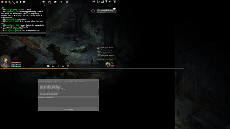This screenshot has width=230, height=129.
Task: Click the bottom button in error dialog
Action: click(x=68, y=109)
